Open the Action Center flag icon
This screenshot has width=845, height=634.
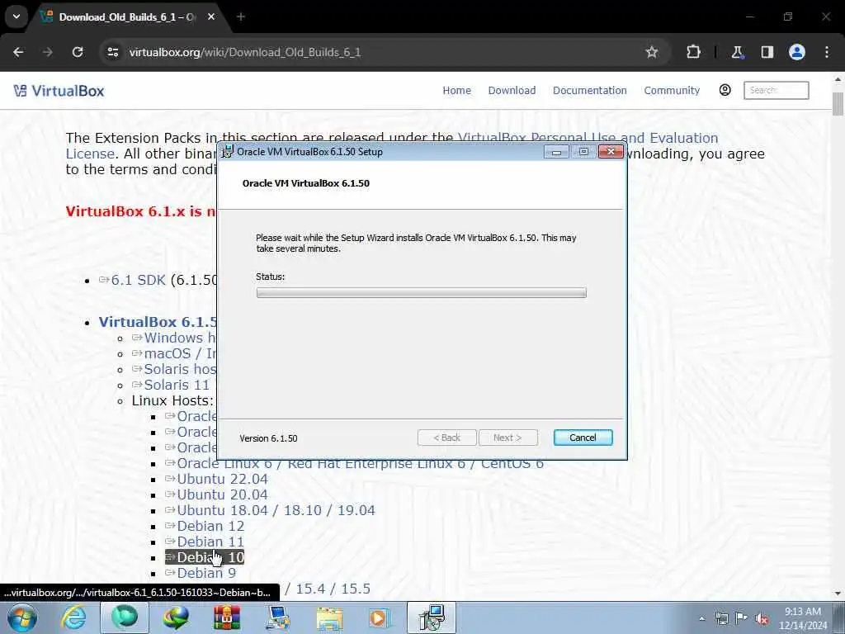[x=742, y=618]
